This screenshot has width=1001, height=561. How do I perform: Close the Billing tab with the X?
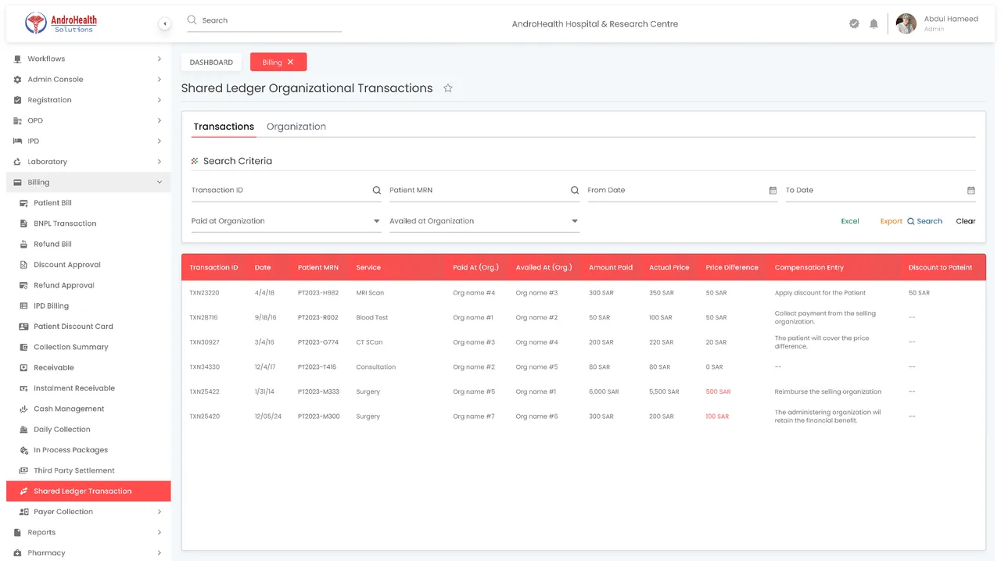tap(291, 62)
